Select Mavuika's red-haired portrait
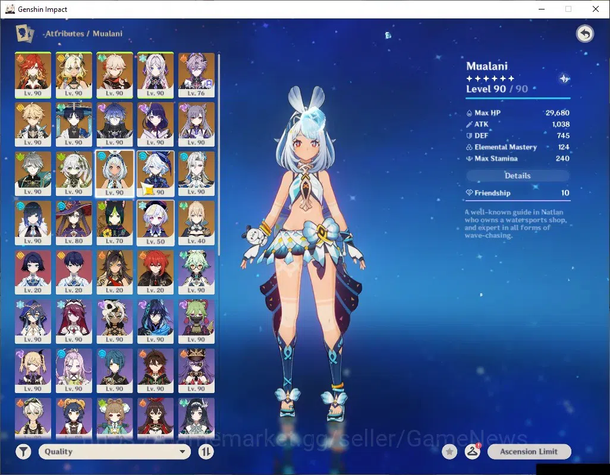The height and width of the screenshot is (475, 610). (33, 75)
